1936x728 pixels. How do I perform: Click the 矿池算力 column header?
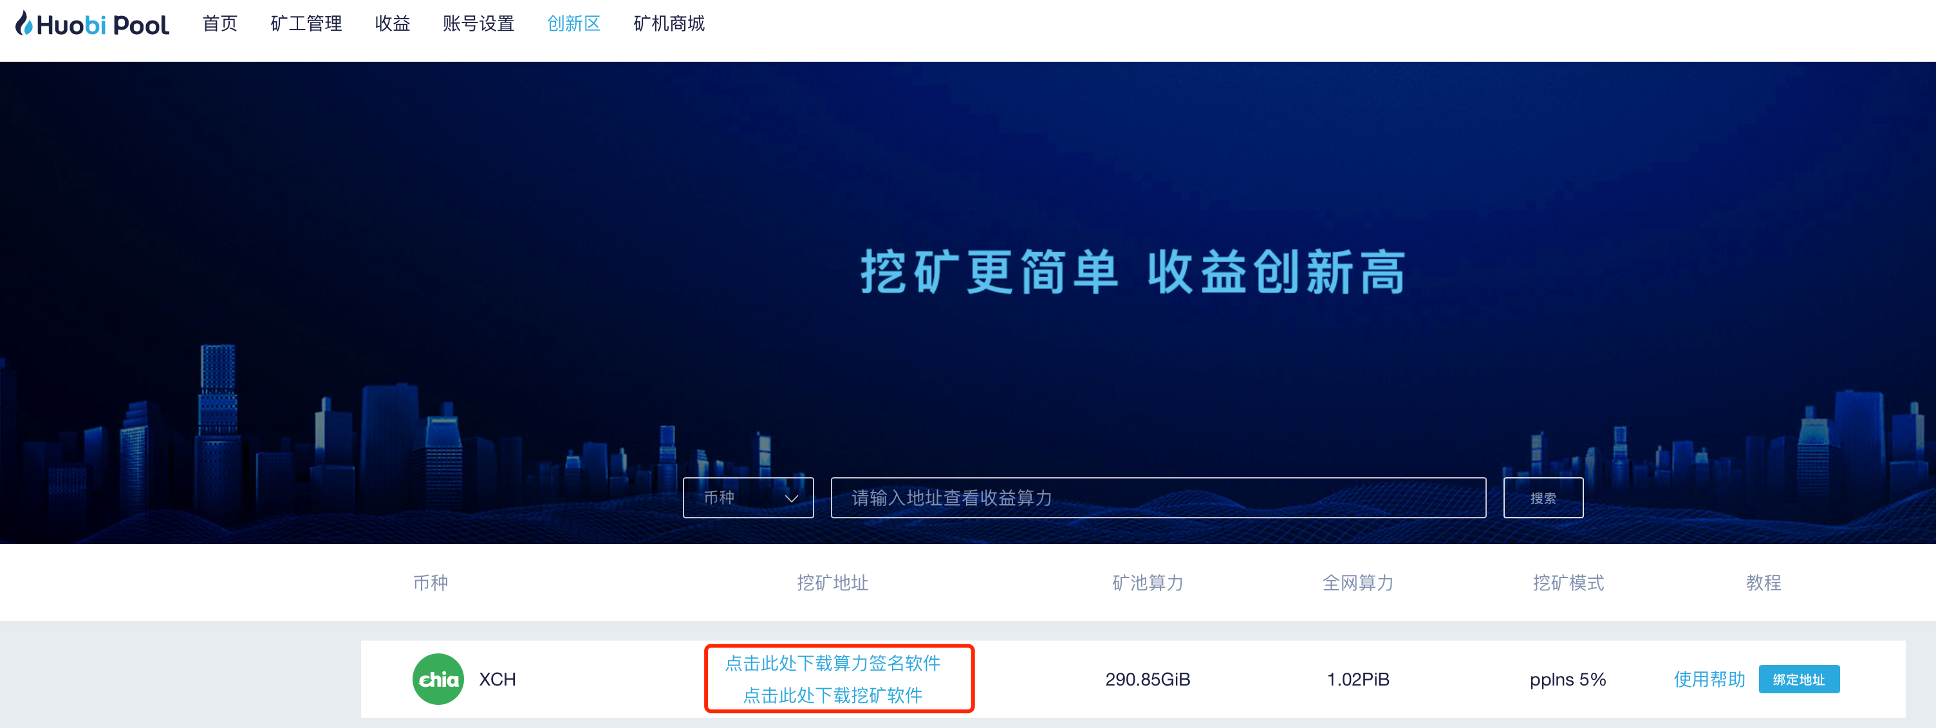[1147, 582]
